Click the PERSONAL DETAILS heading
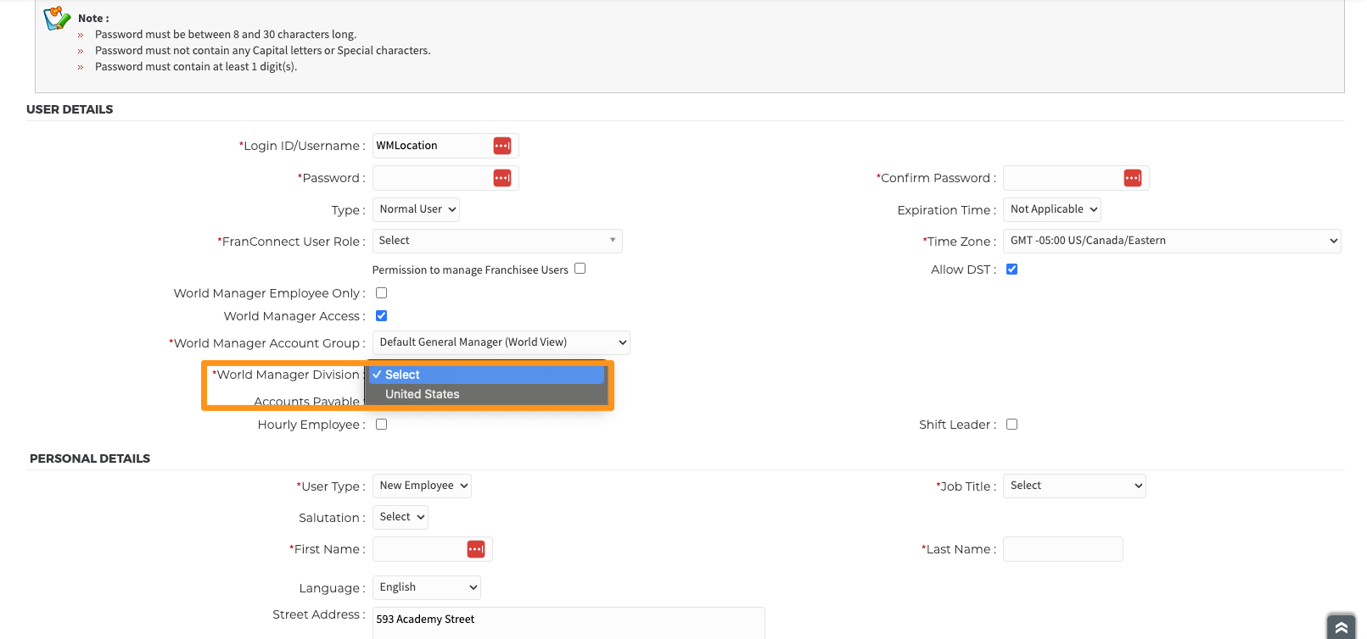The image size is (1367, 639). (90, 458)
